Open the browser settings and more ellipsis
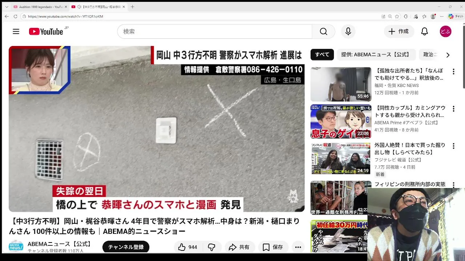The width and height of the screenshot is (465, 261). (441, 16)
